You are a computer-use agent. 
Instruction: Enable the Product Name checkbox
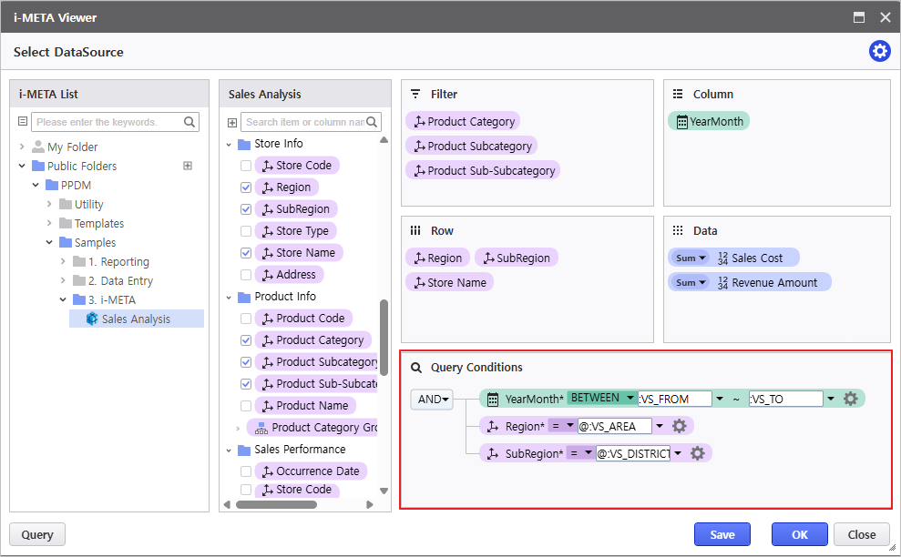click(x=246, y=406)
